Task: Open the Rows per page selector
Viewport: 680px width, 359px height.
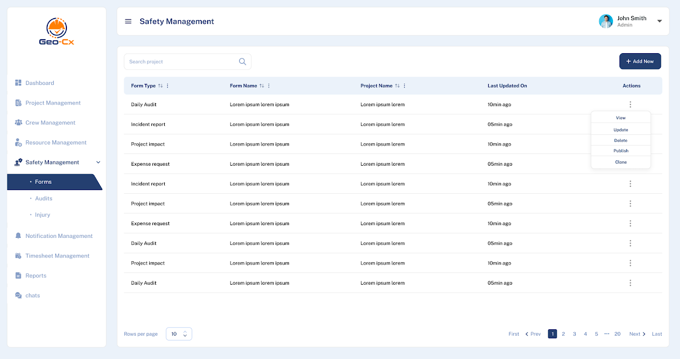Action: [179, 334]
